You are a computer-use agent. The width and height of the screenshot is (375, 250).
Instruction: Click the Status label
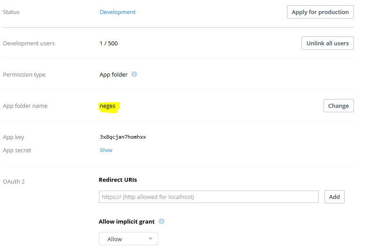coord(11,12)
